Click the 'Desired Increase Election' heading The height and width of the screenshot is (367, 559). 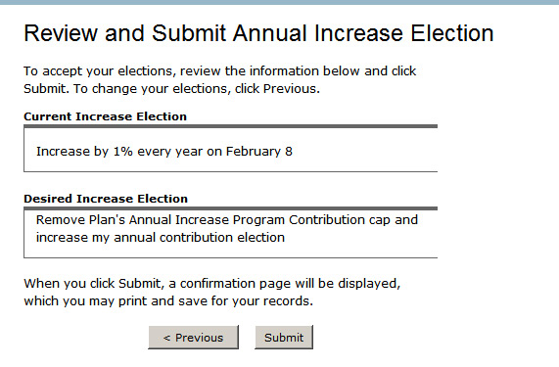tap(106, 199)
